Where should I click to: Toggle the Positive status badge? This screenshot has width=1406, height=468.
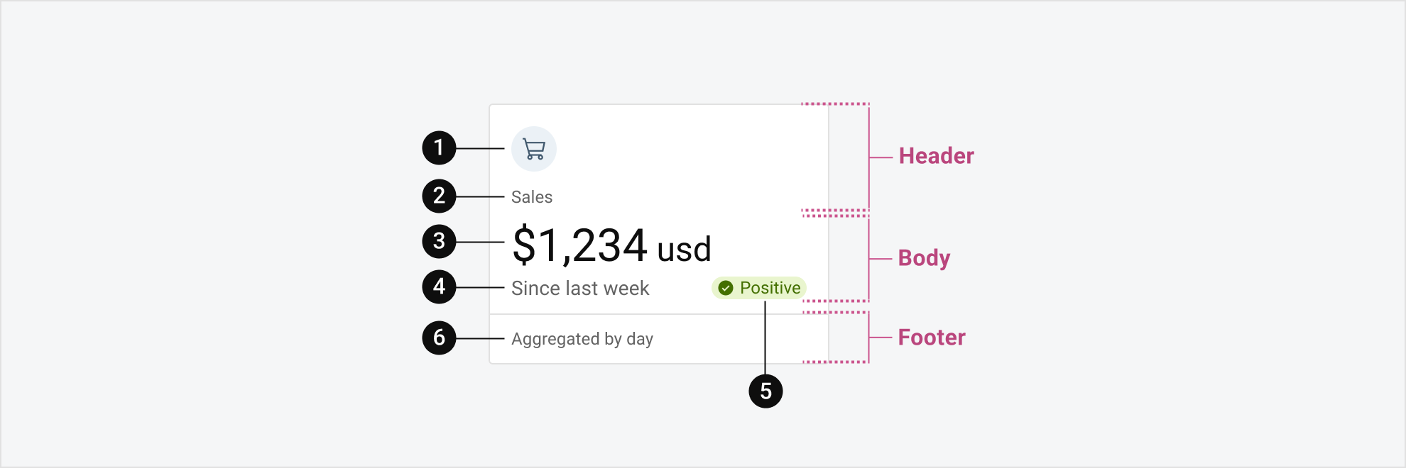tap(760, 288)
